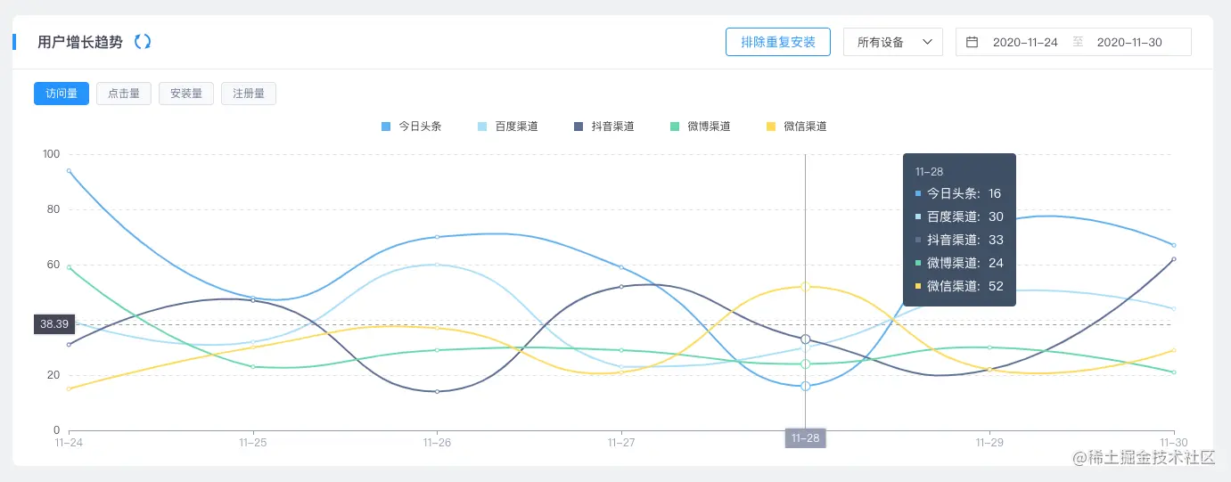Click the end date 2020-11-30 field
Screen dimensions: 1231x482
pyautogui.click(x=1129, y=42)
